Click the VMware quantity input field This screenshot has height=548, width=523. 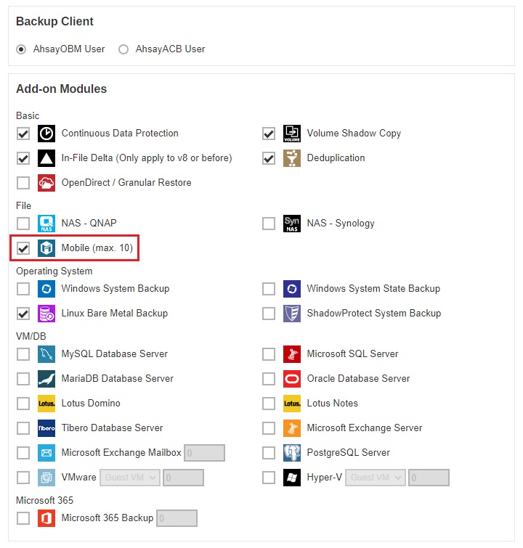tap(184, 478)
